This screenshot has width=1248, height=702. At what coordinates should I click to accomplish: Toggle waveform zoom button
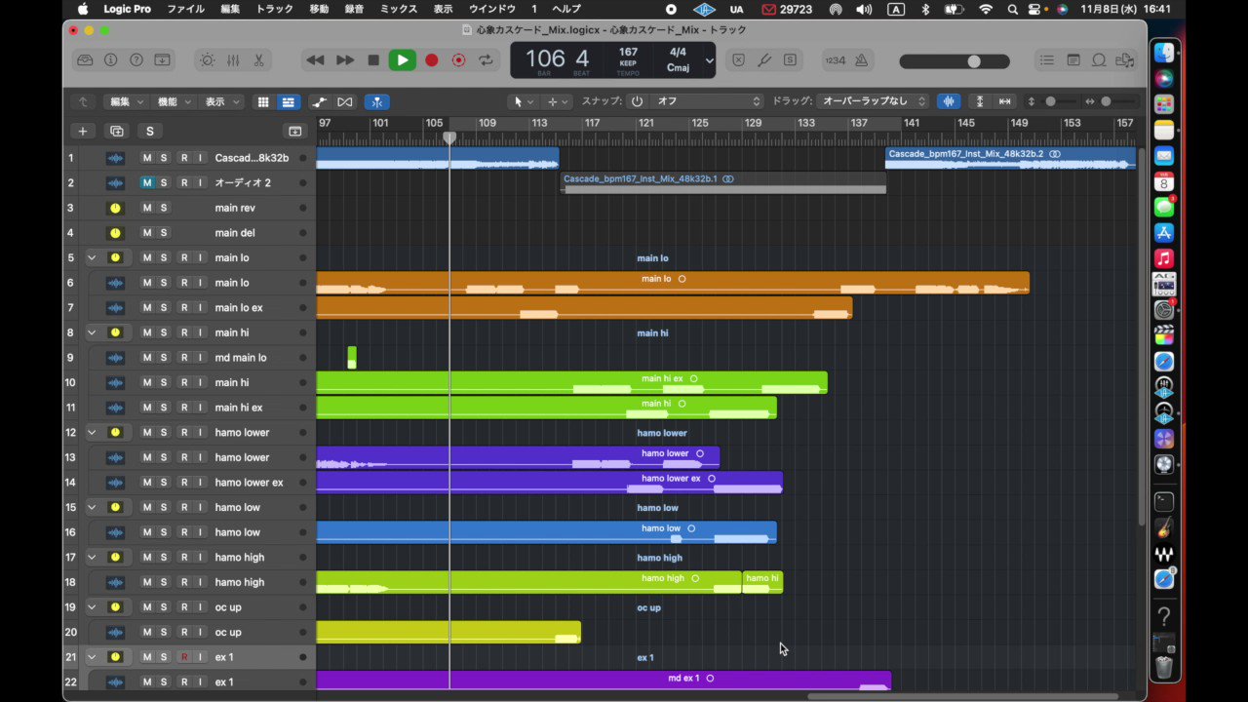coord(948,101)
